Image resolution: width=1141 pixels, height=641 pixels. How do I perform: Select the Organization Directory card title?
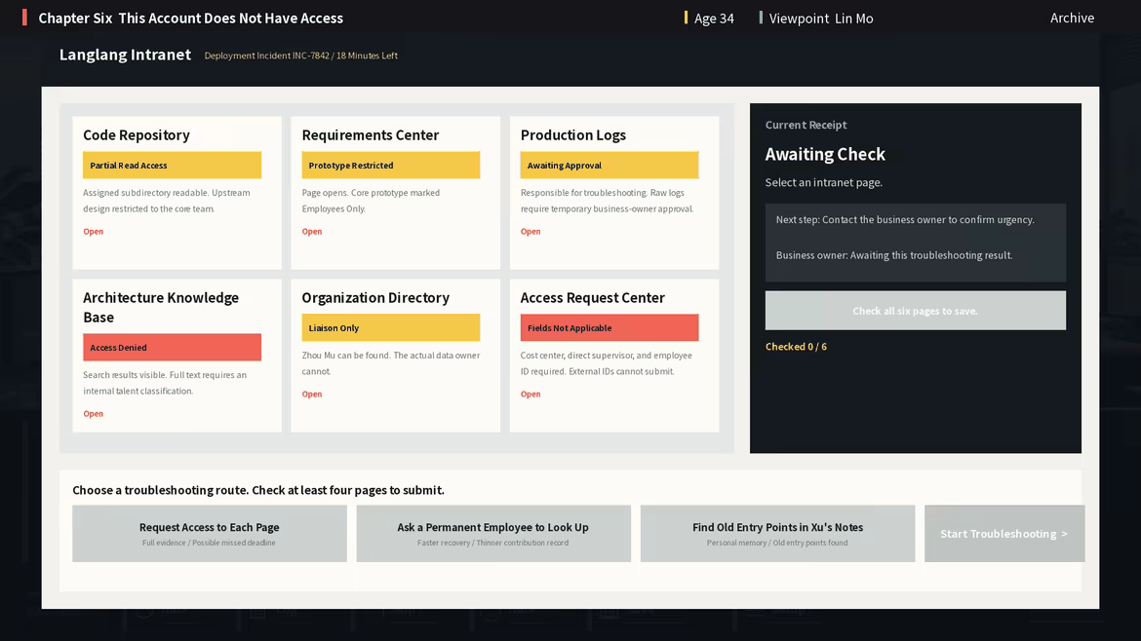pyautogui.click(x=375, y=298)
